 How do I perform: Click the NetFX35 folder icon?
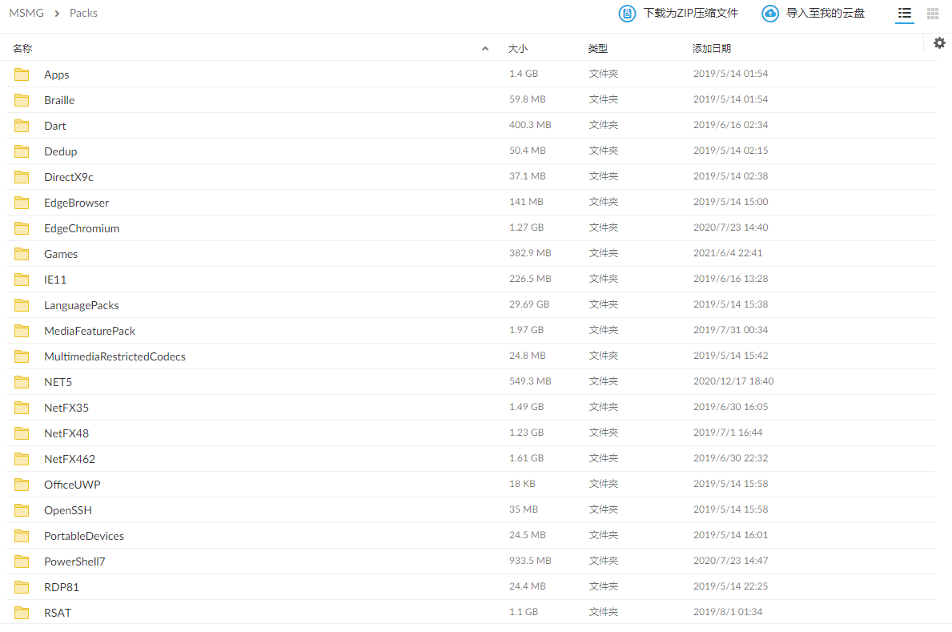[x=22, y=407]
